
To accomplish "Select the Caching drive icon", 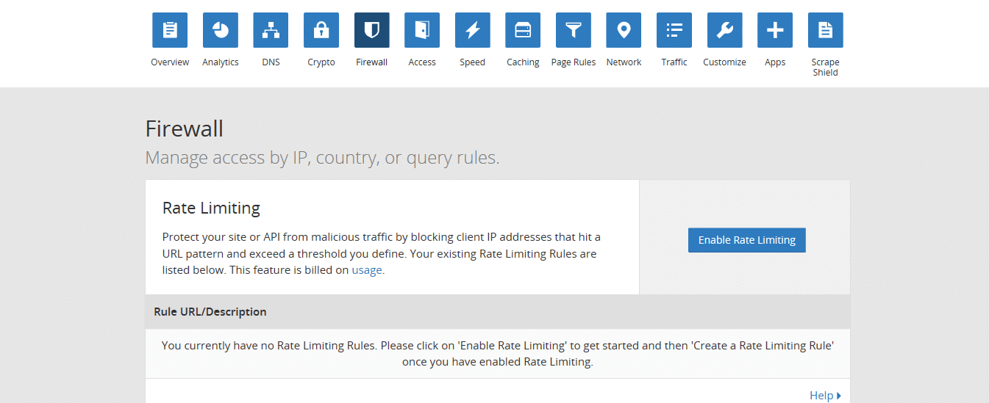I will [x=523, y=30].
